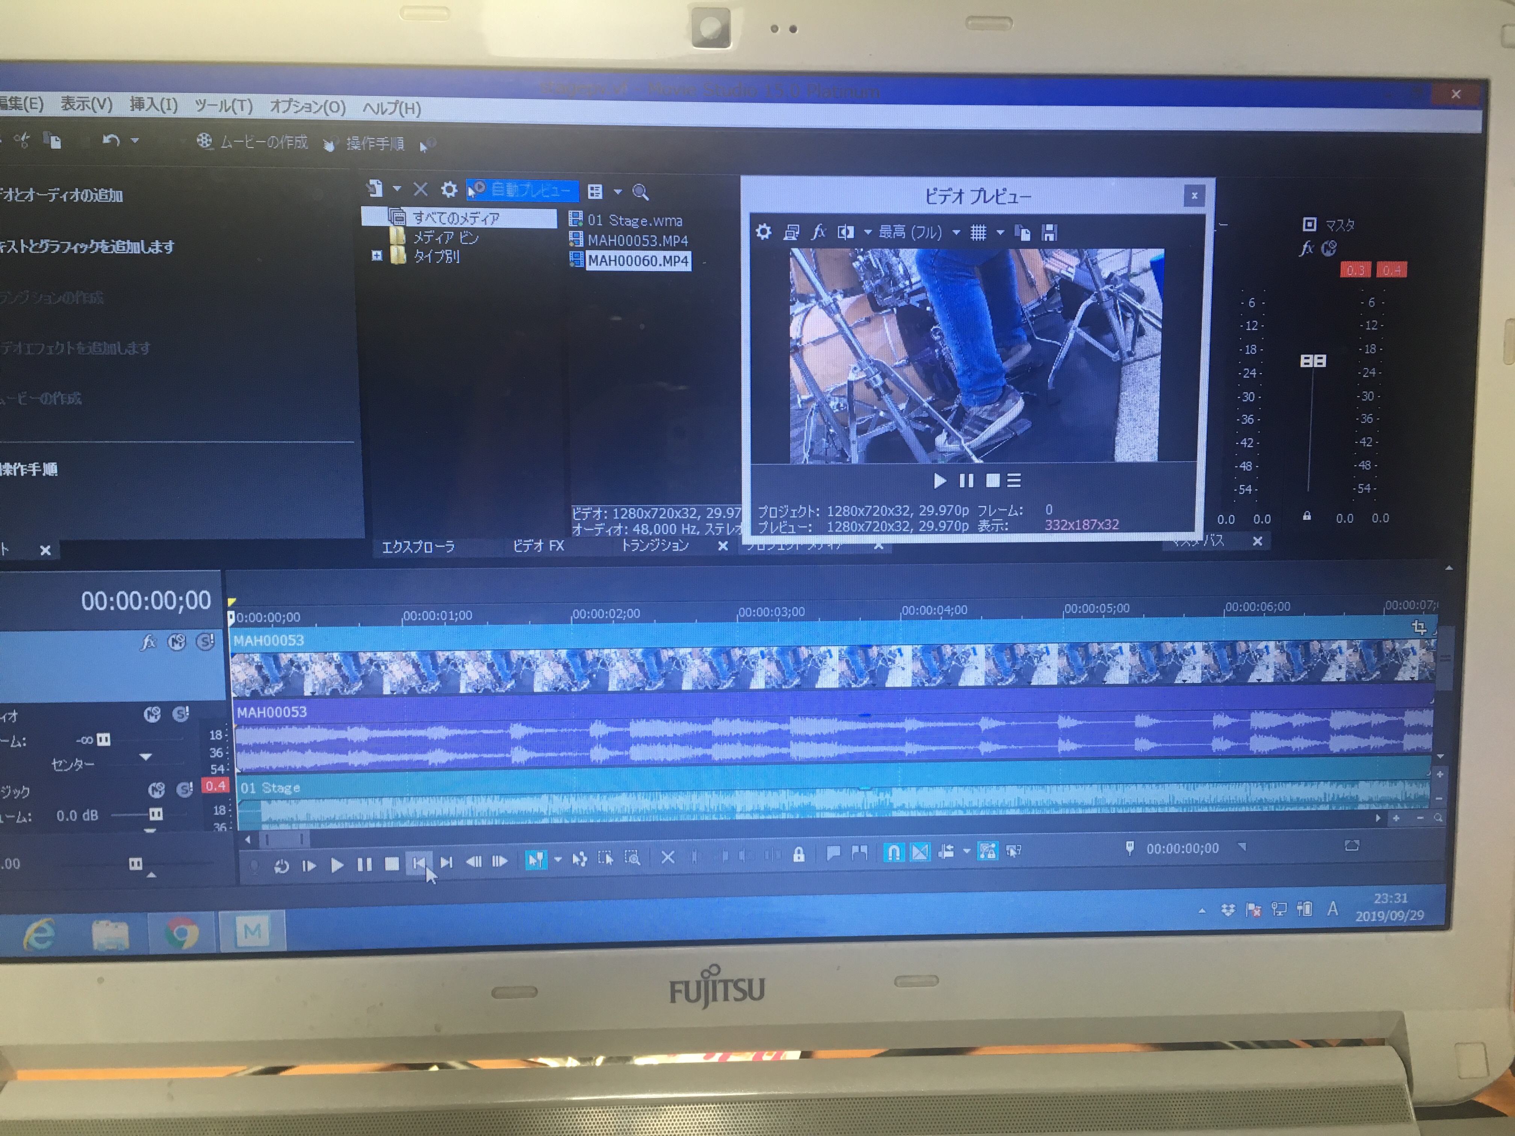Viewport: 1515px width, 1136px height.
Task: Select the envelope edit tool
Action: [x=579, y=860]
